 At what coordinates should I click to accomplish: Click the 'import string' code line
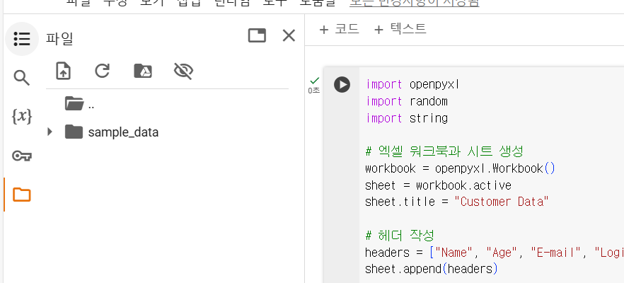(407, 118)
